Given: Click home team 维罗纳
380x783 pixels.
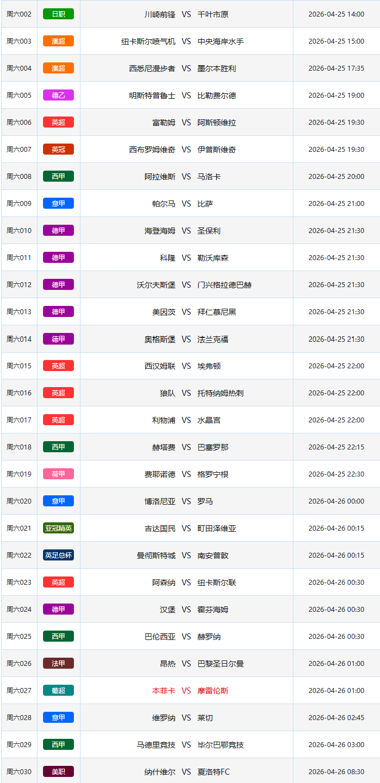Looking at the screenshot, I should pos(164,718).
